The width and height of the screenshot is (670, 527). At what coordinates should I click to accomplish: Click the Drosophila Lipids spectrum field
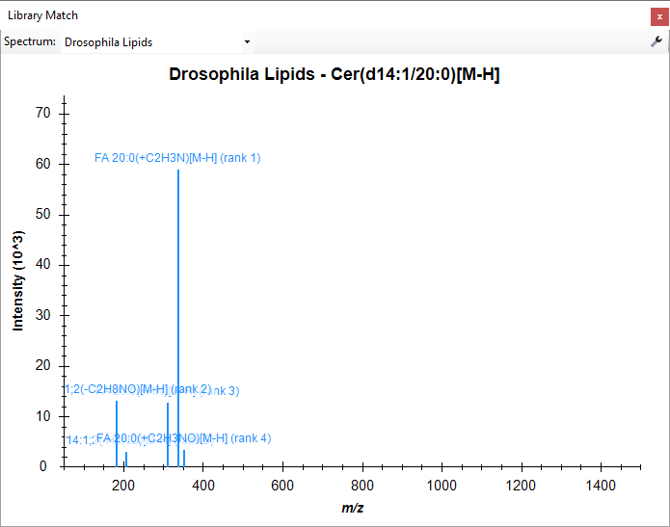pyautogui.click(x=157, y=41)
